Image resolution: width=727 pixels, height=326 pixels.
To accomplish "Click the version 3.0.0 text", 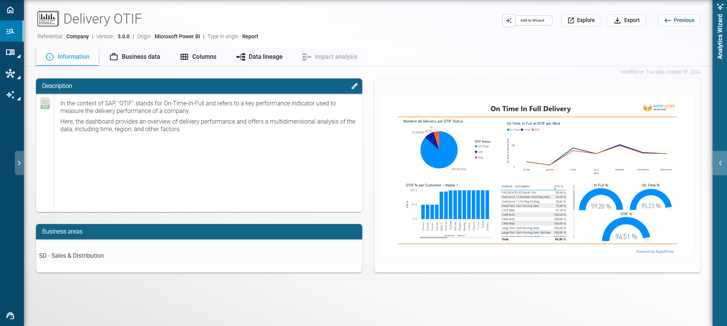I will coord(123,37).
